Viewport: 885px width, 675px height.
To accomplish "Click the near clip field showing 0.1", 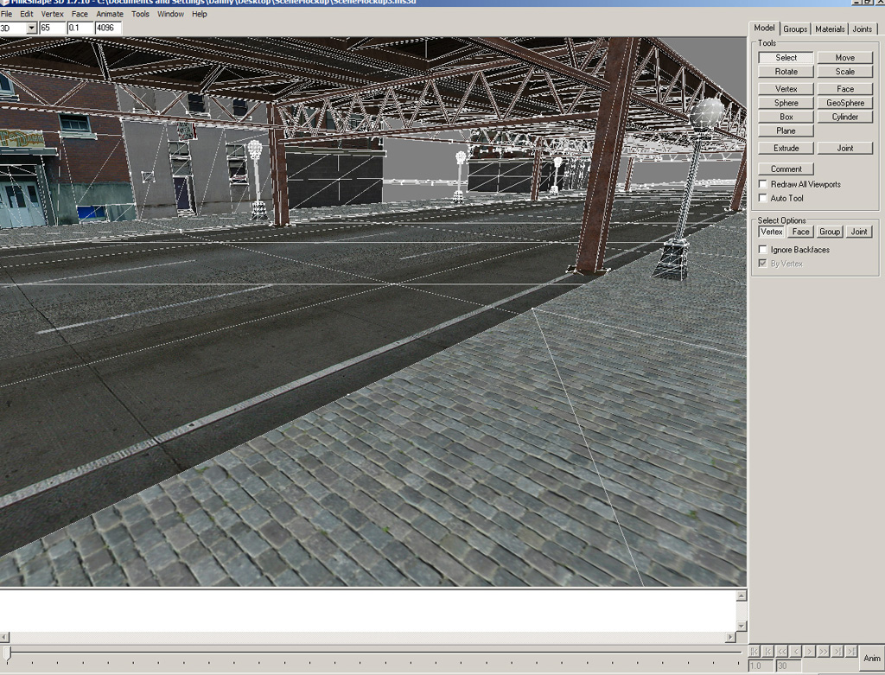I will click(x=80, y=28).
